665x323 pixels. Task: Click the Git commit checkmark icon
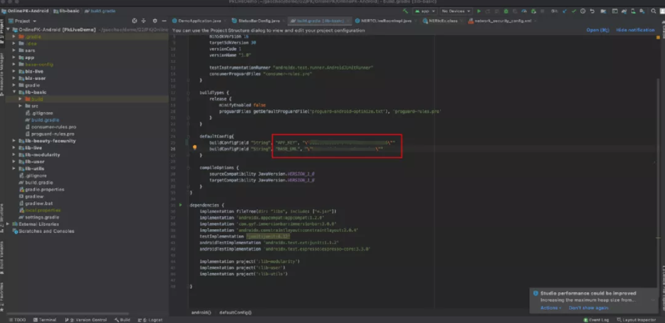[574, 11]
